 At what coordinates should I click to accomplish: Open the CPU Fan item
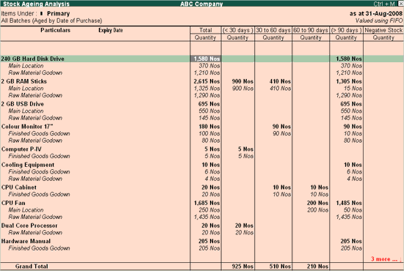[13, 203]
